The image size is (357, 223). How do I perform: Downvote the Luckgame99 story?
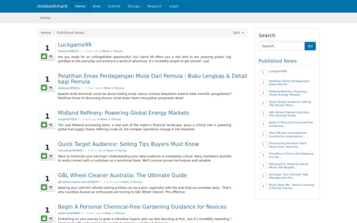pyautogui.click(x=51, y=56)
